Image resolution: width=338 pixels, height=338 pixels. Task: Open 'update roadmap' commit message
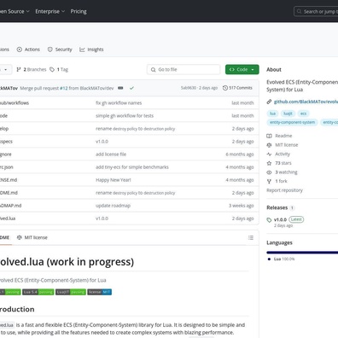pyautogui.click(x=113, y=206)
